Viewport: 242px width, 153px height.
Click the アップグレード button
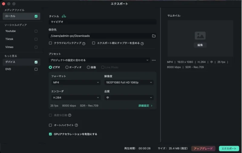click(x=203, y=148)
